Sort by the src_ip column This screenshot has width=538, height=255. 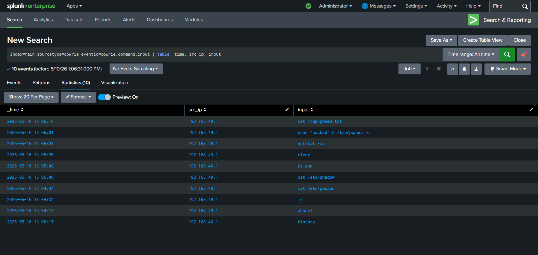point(197,110)
